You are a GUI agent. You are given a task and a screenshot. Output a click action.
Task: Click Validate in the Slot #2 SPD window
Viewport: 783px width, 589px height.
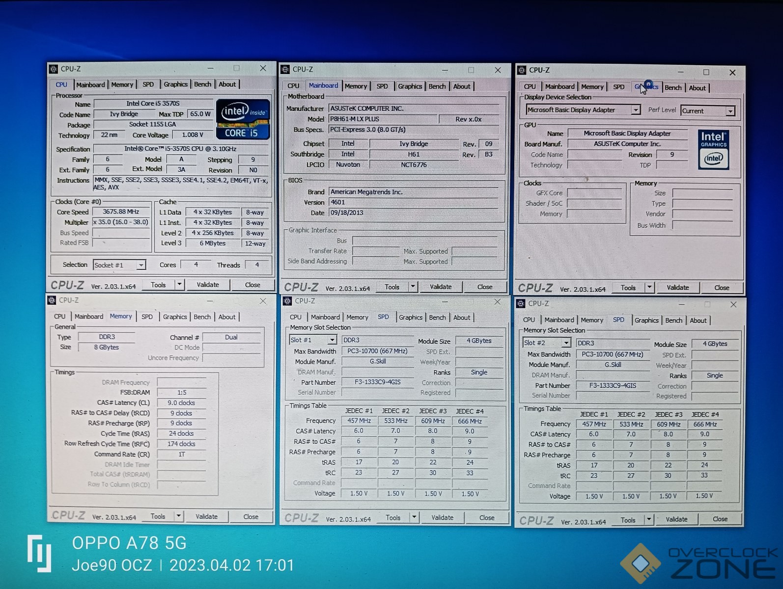pyautogui.click(x=676, y=519)
